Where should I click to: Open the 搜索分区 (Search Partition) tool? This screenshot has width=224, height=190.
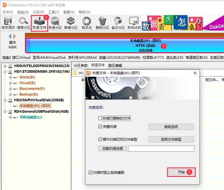coord(24,23)
